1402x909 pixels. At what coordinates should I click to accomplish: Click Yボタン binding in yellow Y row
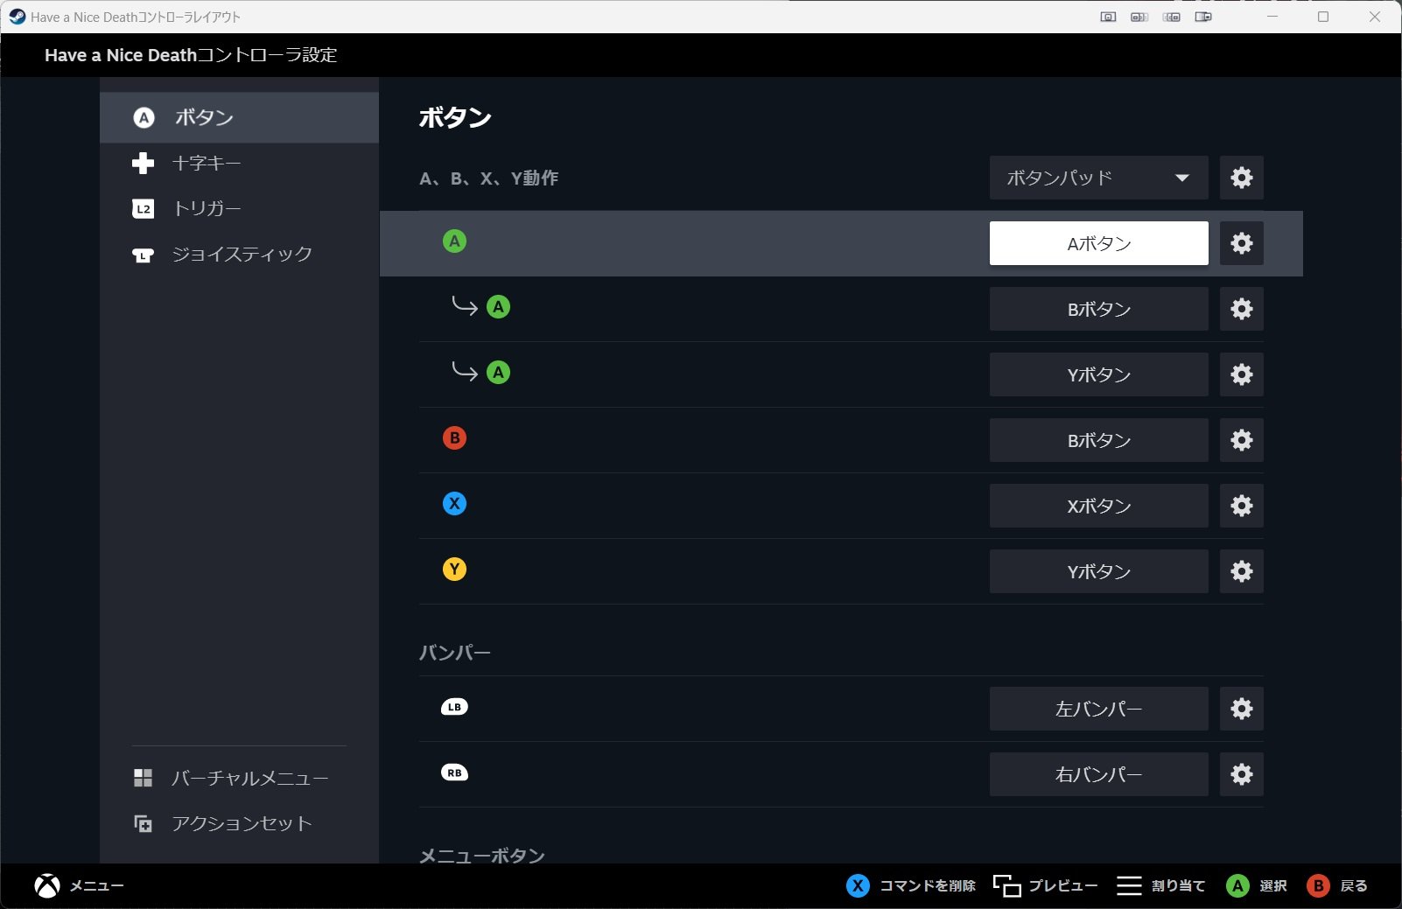coord(1098,571)
